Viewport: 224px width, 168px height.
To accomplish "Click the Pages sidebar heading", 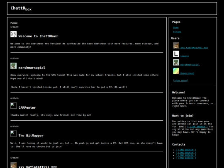I will 176,22.
